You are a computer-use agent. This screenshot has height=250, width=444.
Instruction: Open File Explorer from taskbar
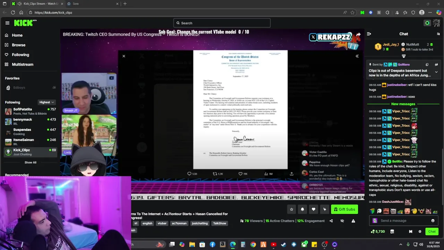click(x=192, y=244)
